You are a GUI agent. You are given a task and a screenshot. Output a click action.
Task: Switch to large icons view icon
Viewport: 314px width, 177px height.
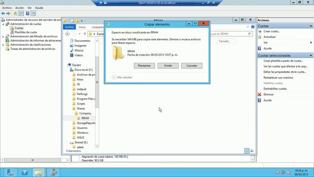252,151
